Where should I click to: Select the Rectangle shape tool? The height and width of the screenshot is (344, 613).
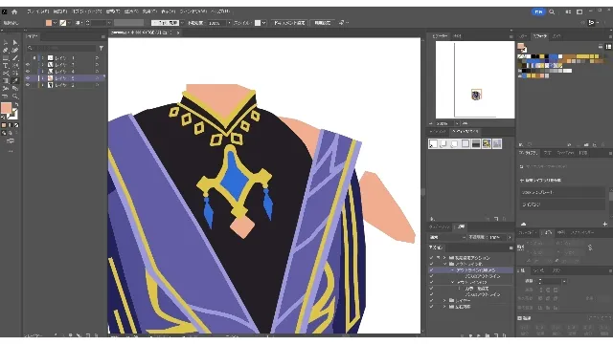pos(6,57)
